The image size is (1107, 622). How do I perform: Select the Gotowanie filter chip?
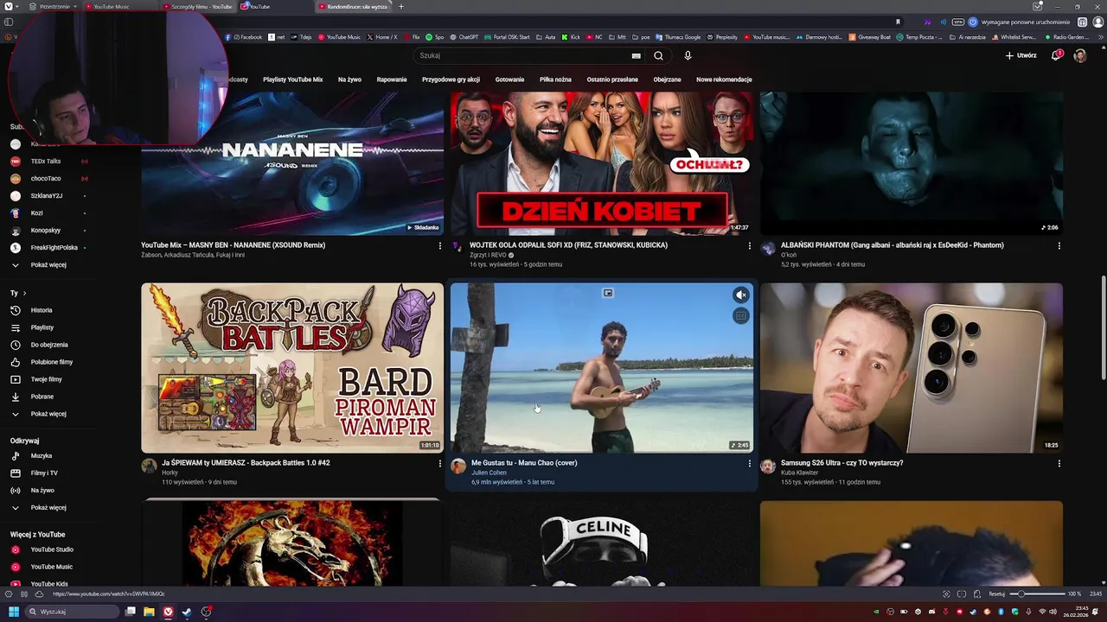[x=509, y=79]
